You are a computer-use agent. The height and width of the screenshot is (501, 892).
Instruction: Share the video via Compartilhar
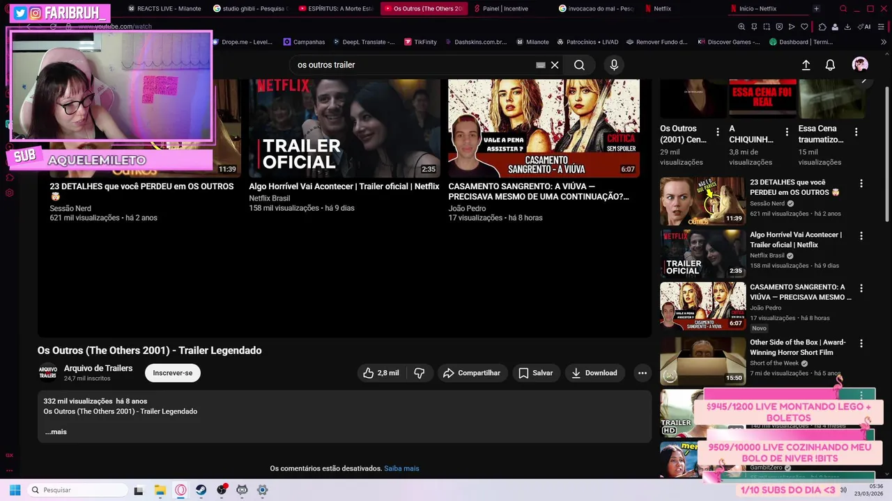pos(472,373)
